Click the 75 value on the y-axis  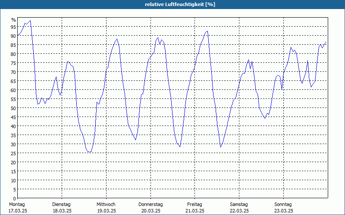click(x=13, y=63)
